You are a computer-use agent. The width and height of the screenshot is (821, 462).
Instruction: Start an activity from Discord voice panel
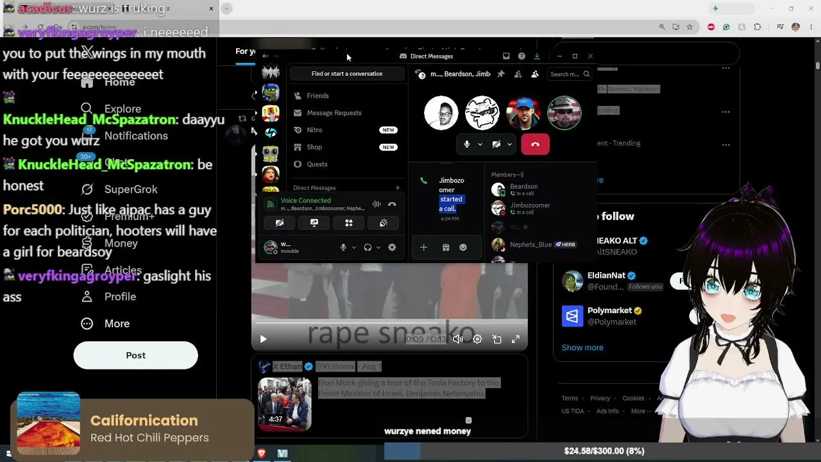point(349,223)
